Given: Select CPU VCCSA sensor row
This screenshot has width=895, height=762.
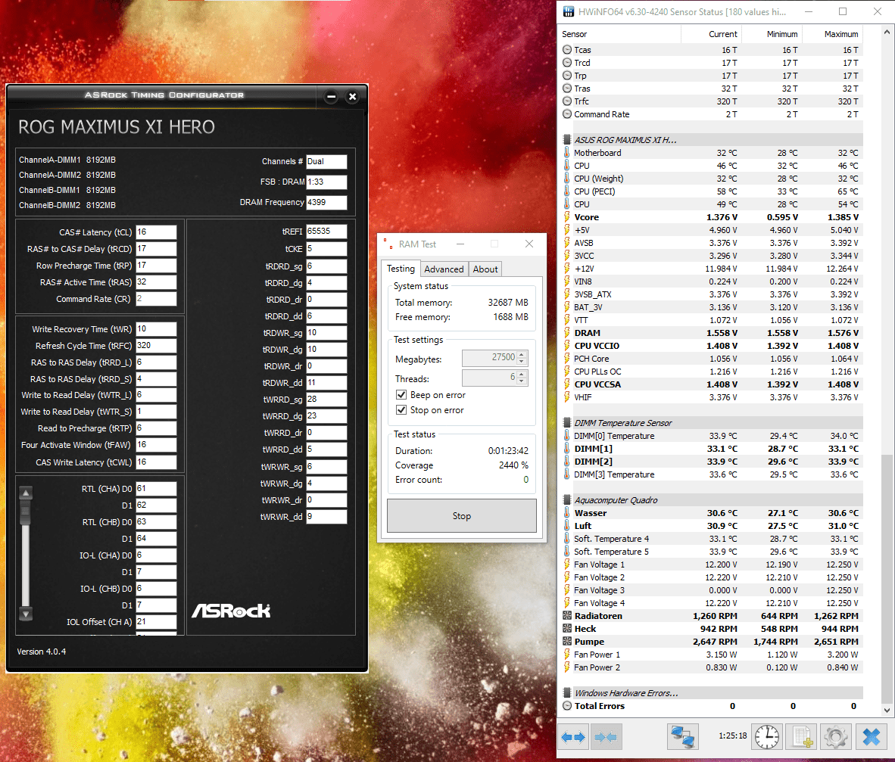Looking at the screenshot, I should [711, 384].
